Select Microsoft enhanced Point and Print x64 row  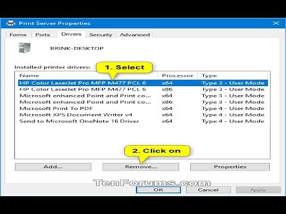click(x=143, y=96)
